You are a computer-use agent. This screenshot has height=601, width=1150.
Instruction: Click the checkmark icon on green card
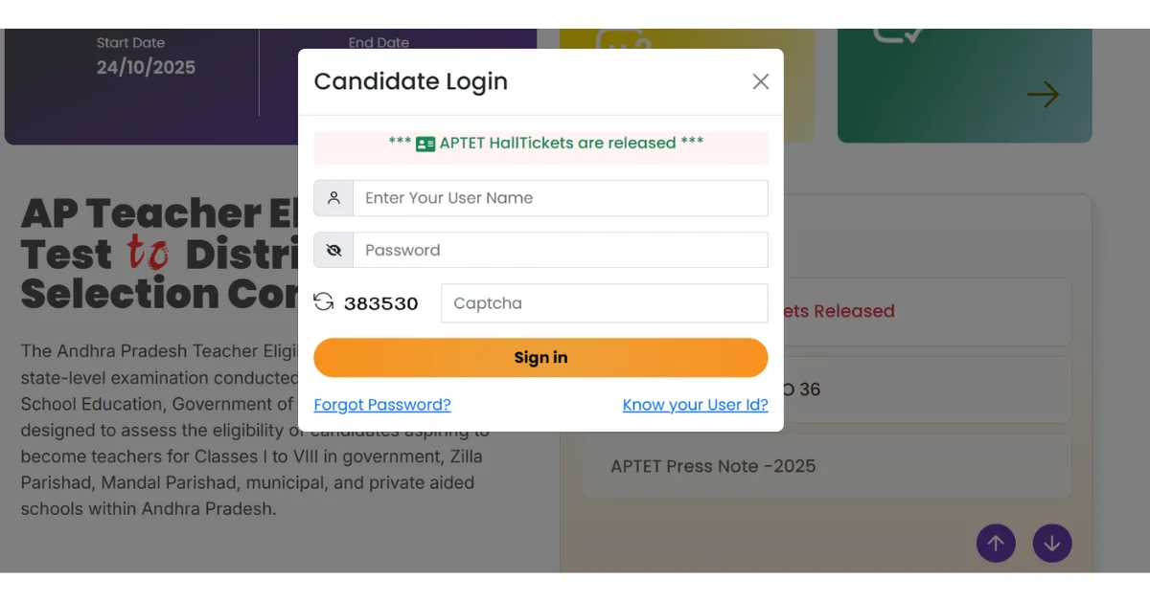point(898,35)
